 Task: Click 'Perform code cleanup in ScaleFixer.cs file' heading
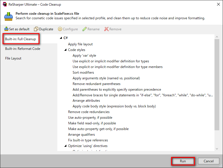(x=47, y=14)
